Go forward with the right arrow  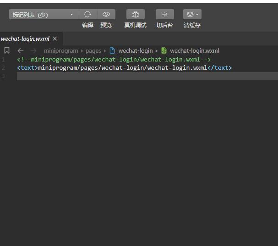[x=33, y=51]
